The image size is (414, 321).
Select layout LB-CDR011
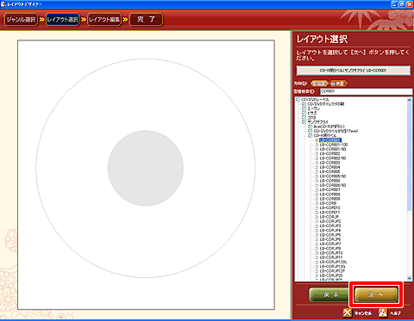[x=329, y=213]
